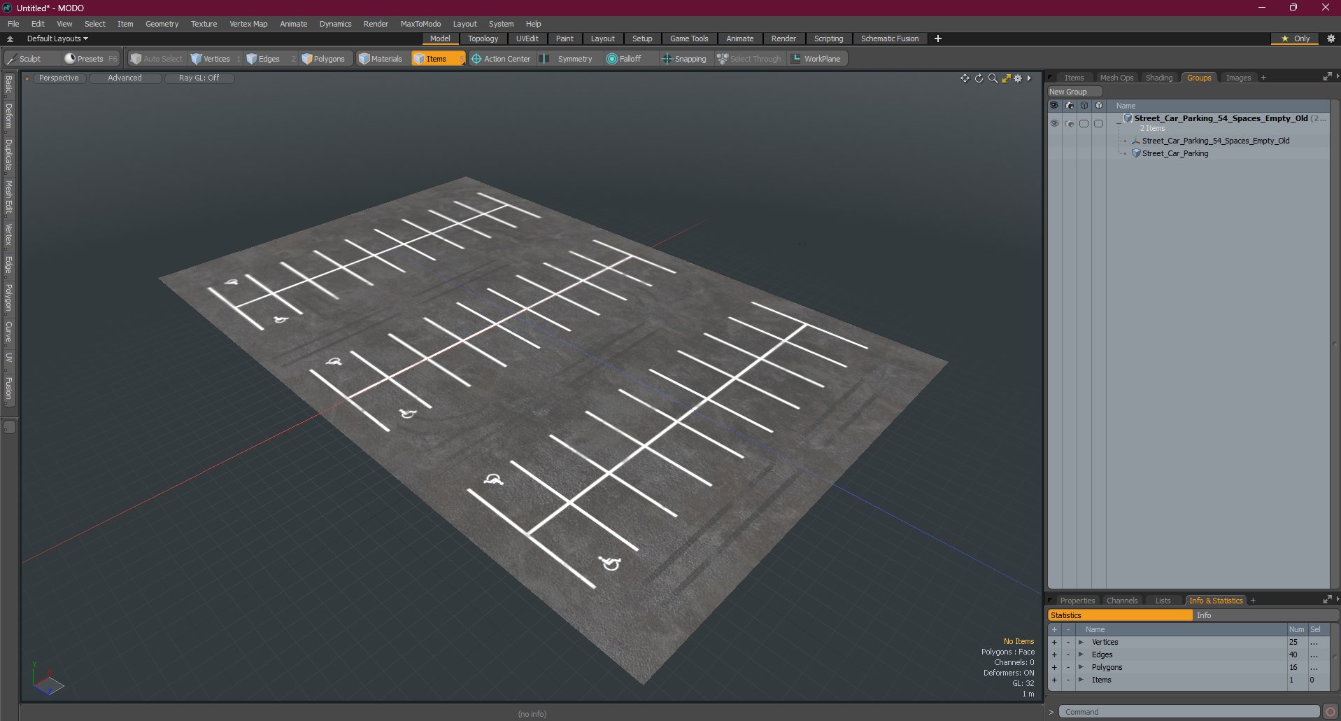Switch to the Channels tab
Screen dimensions: 1341x721
click(x=1122, y=601)
